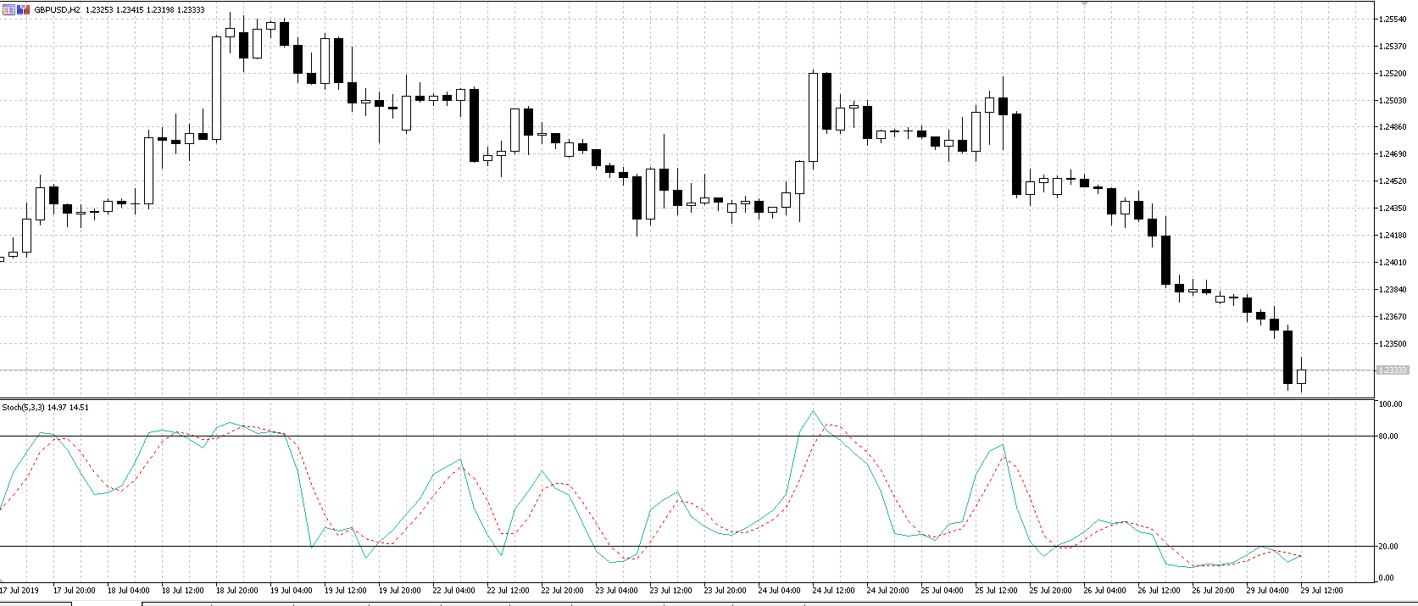This screenshot has width=1418, height=606.
Task: Click the 23 Jul 20:00 time label
Action: coord(726,591)
